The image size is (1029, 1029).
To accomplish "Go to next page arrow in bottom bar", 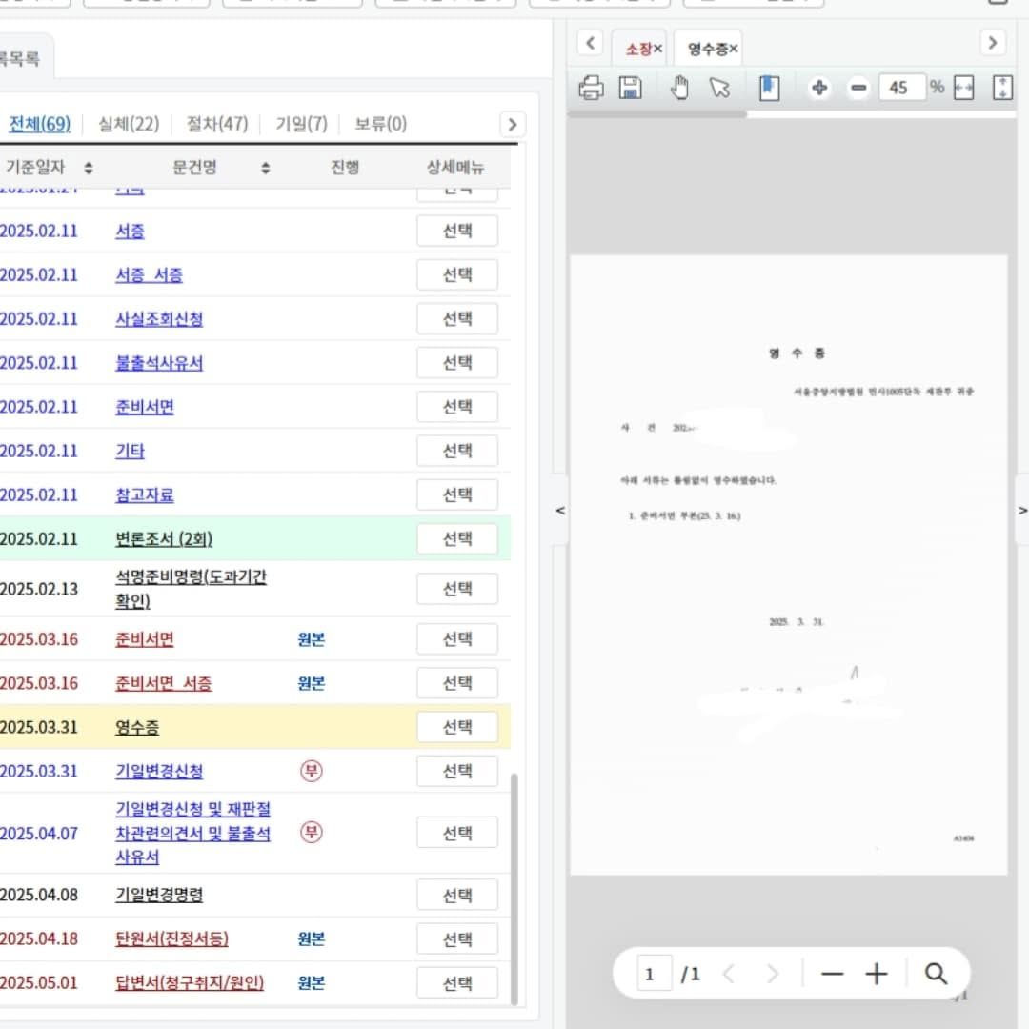I will point(773,974).
